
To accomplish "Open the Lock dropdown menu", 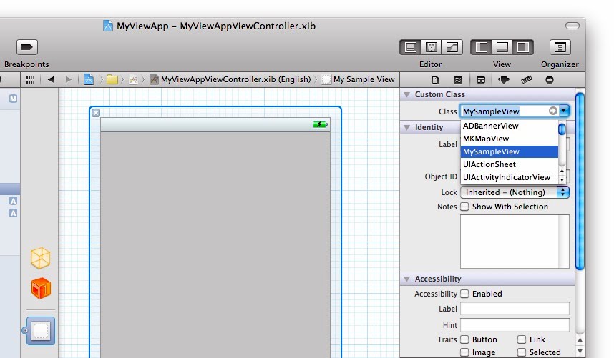I will coord(515,192).
